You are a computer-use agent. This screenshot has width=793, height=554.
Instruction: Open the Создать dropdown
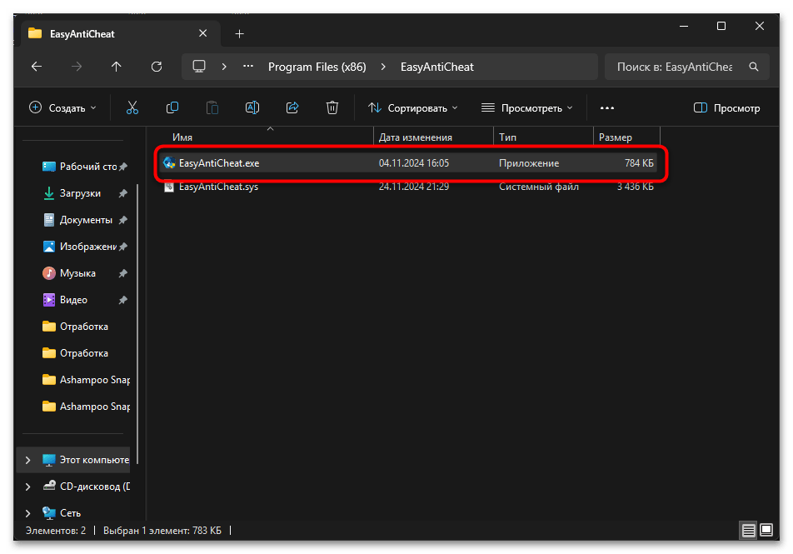(63, 107)
